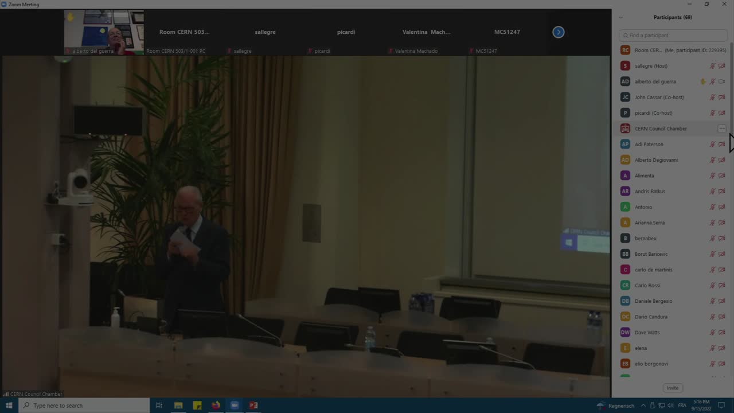
Task: Open Firefox from the taskbar
Action: pos(216,406)
